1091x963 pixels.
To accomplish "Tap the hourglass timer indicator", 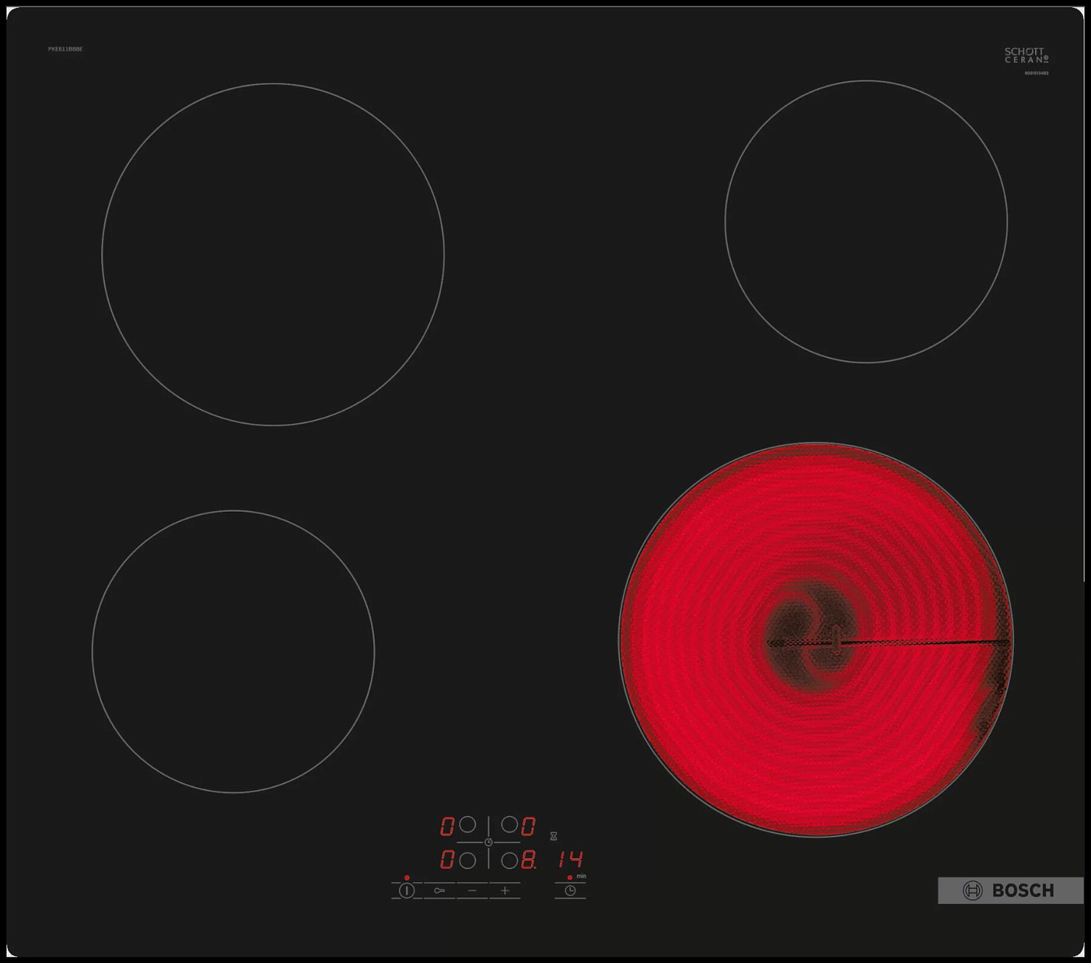I will coord(554,837).
